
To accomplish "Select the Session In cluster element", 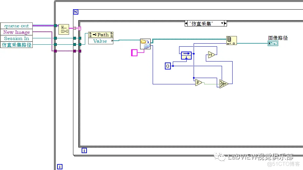I will [17, 38].
